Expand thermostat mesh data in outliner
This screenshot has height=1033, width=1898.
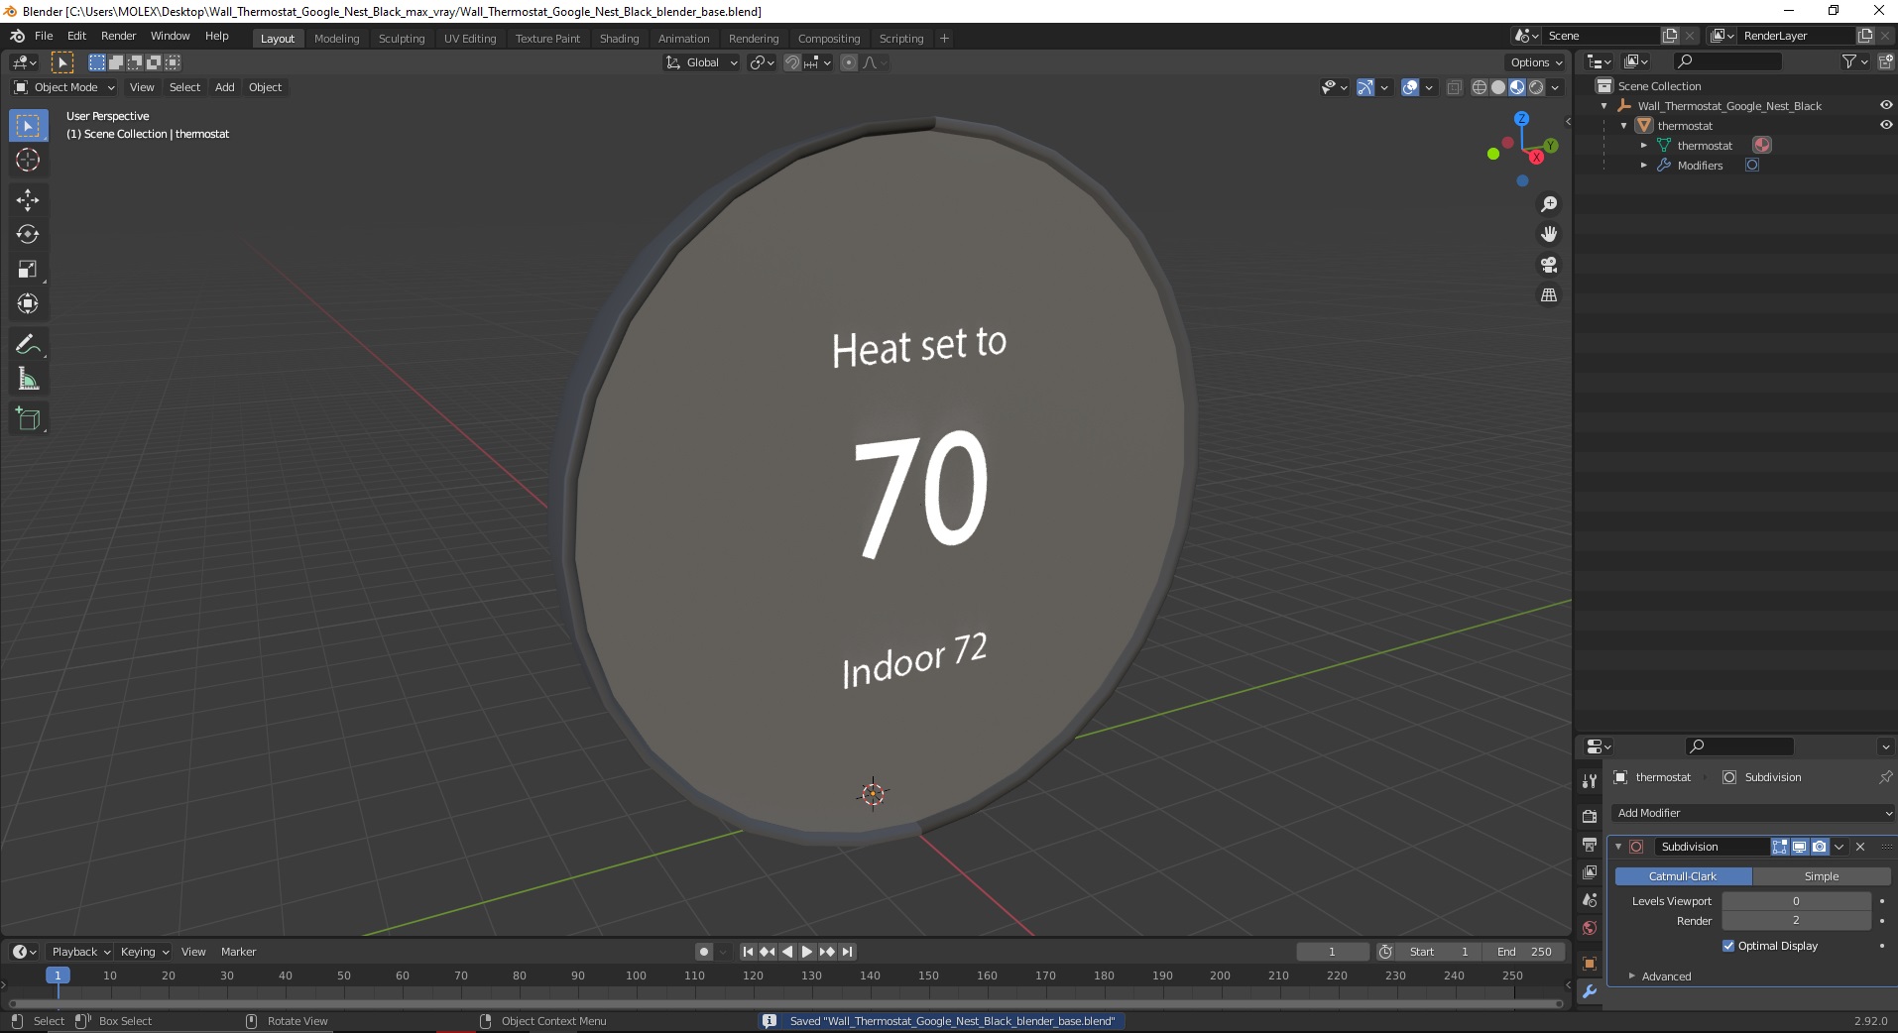[x=1643, y=146]
